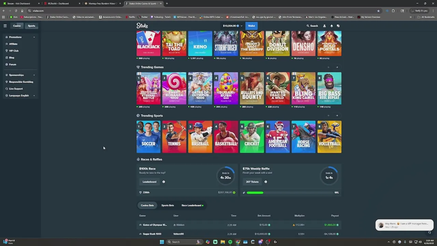Viewport: 437px width, 246px height.
Task: Click the Stake logo
Action: point(142,26)
